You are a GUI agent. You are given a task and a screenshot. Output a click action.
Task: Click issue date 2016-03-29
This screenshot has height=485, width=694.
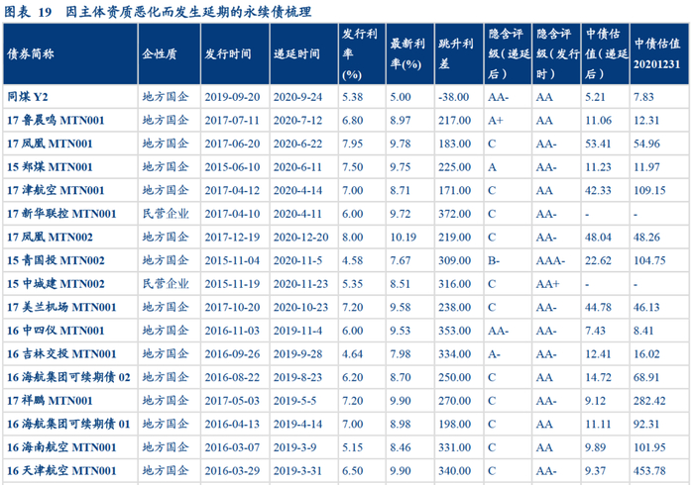[232, 471]
